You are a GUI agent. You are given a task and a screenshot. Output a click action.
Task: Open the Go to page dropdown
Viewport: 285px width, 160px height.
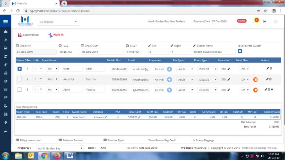tap(59, 22)
